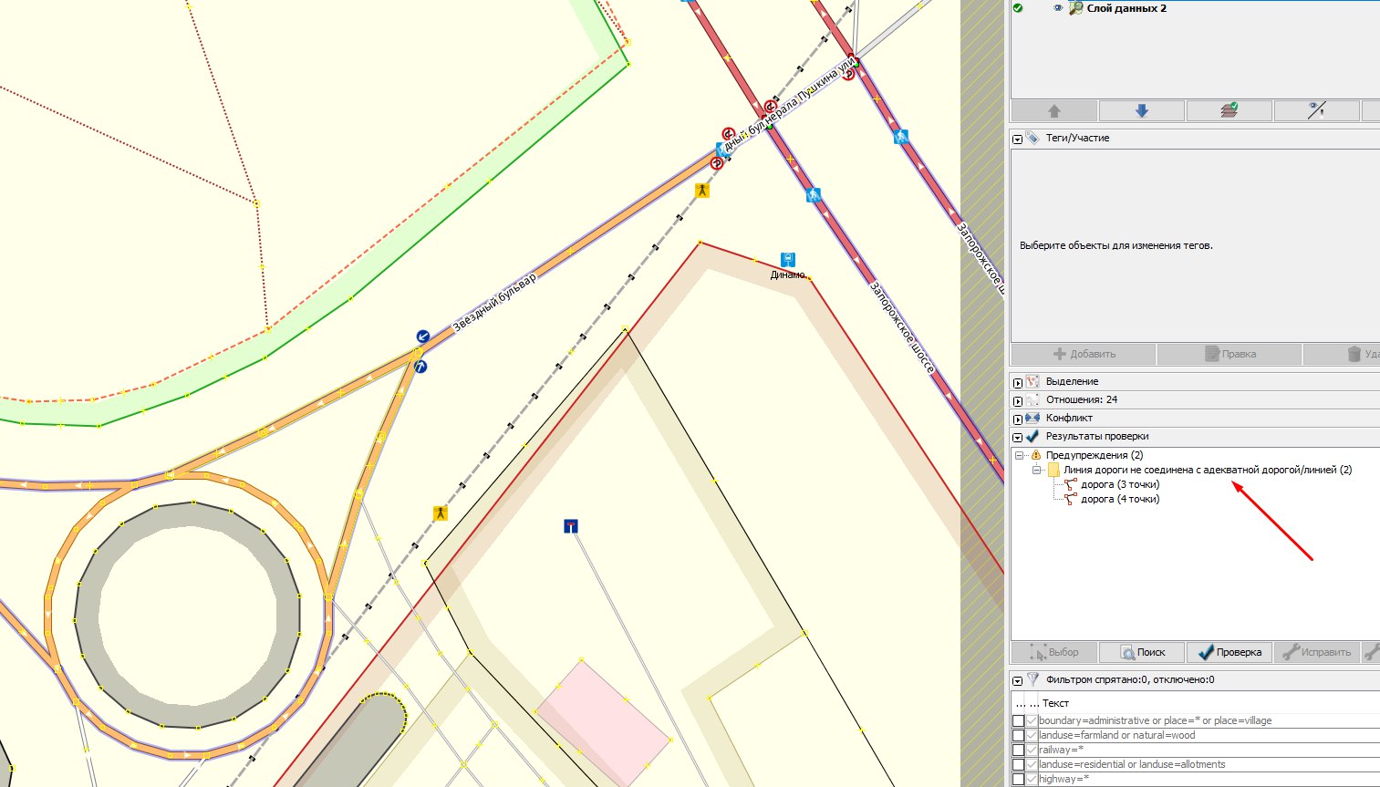The height and width of the screenshot is (787, 1380).
Task: Select the дорога (3 точки) entry
Action: 1120,484
